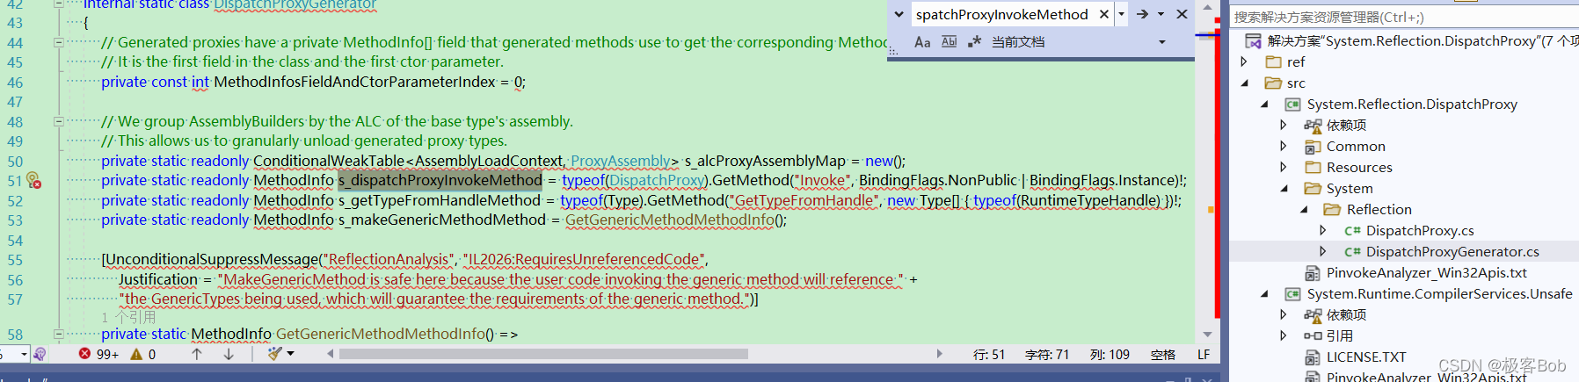Open code cleanup profile dropdown arrow
Screen dimensions: 1579x382
point(291,354)
